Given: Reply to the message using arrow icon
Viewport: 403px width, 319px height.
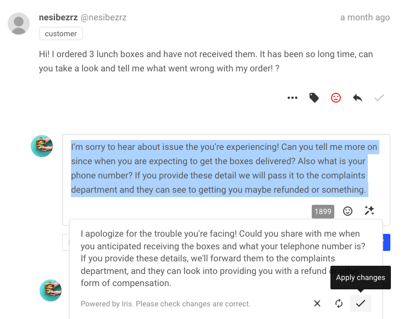Looking at the screenshot, I should click(357, 98).
